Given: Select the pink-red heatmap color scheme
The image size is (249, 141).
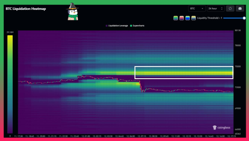Looking at the screenshot, I should [x=182, y=18].
